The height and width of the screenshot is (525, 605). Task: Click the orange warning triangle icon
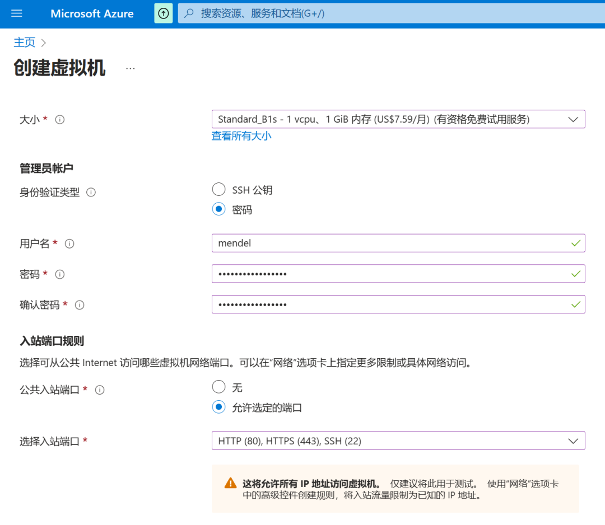pyautogui.click(x=230, y=483)
